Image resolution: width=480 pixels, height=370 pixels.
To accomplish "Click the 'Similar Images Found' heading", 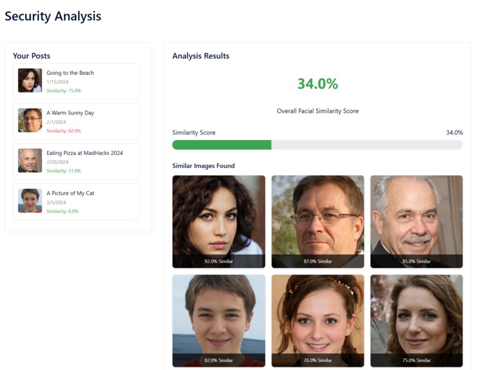I will point(204,166).
